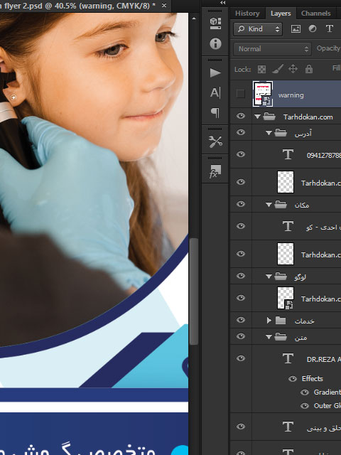This screenshot has height=455, width=341.
Task: Collapse the متن group
Action: pos(269,337)
